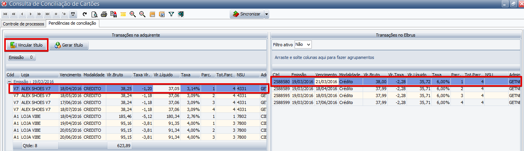Click the navigator filter funnel button
Screen dimensions: 524x151
[x=73, y=14]
